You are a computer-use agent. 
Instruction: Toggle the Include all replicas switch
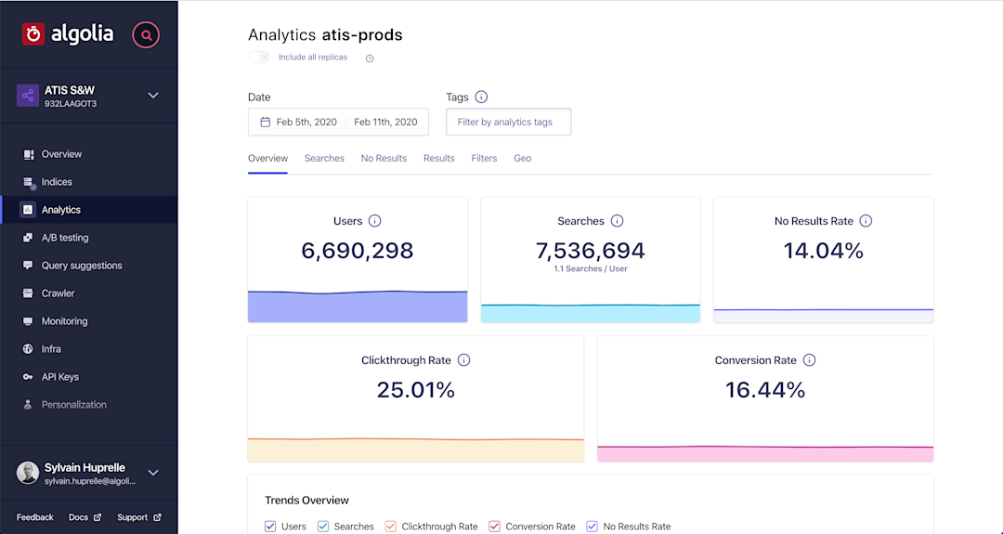[x=259, y=57]
